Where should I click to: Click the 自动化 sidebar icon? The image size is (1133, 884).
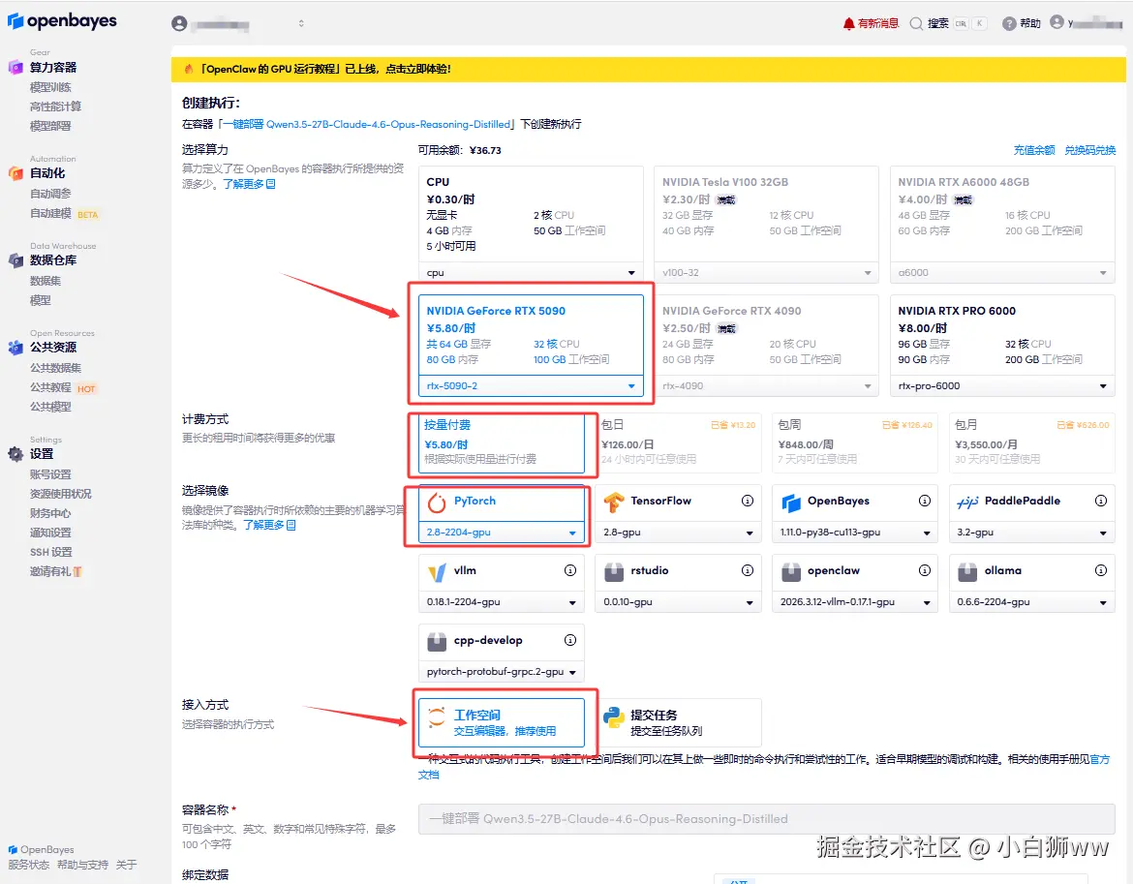click(x=15, y=173)
